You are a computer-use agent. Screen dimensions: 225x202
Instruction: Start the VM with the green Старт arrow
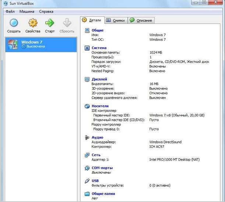[x=49, y=23]
